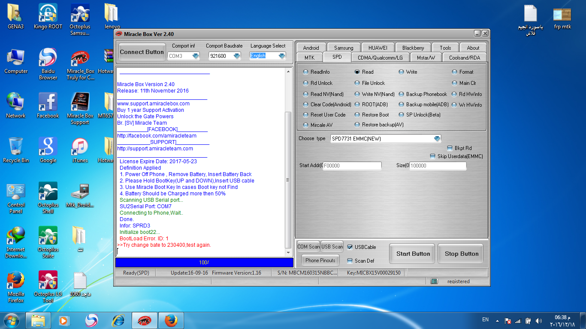Viewport: 586px width, 329px height.
Task: Open Phone Pinouts
Action: 320,260
